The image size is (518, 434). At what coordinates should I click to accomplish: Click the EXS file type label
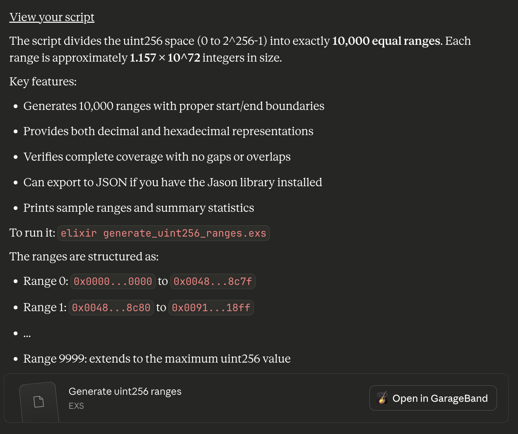(76, 406)
